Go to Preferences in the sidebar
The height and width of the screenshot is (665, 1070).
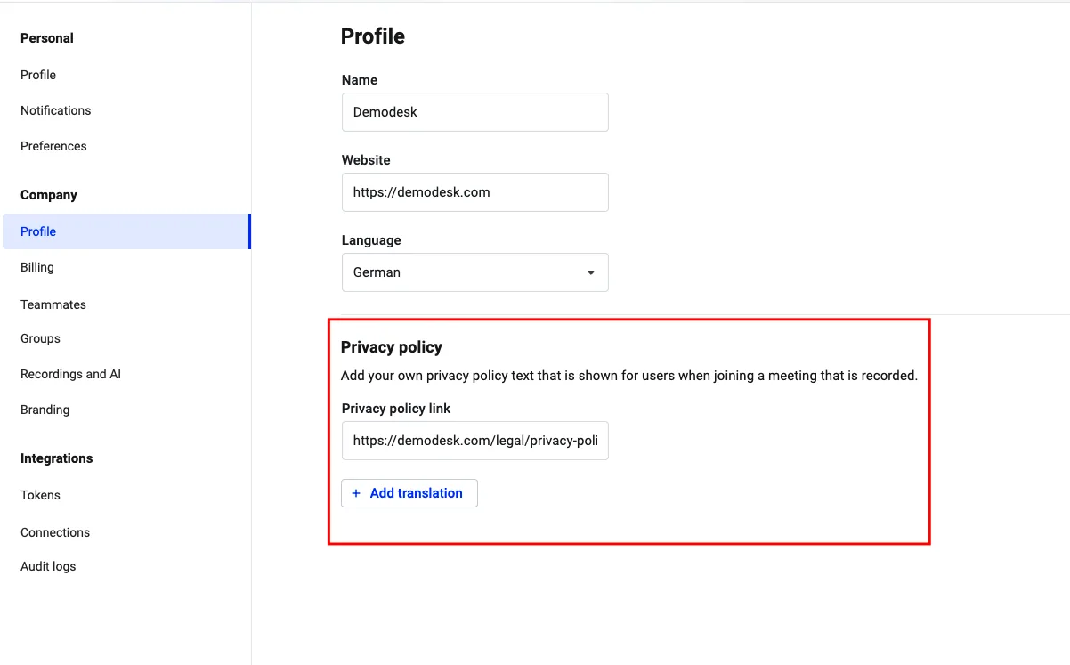tap(53, 146)
